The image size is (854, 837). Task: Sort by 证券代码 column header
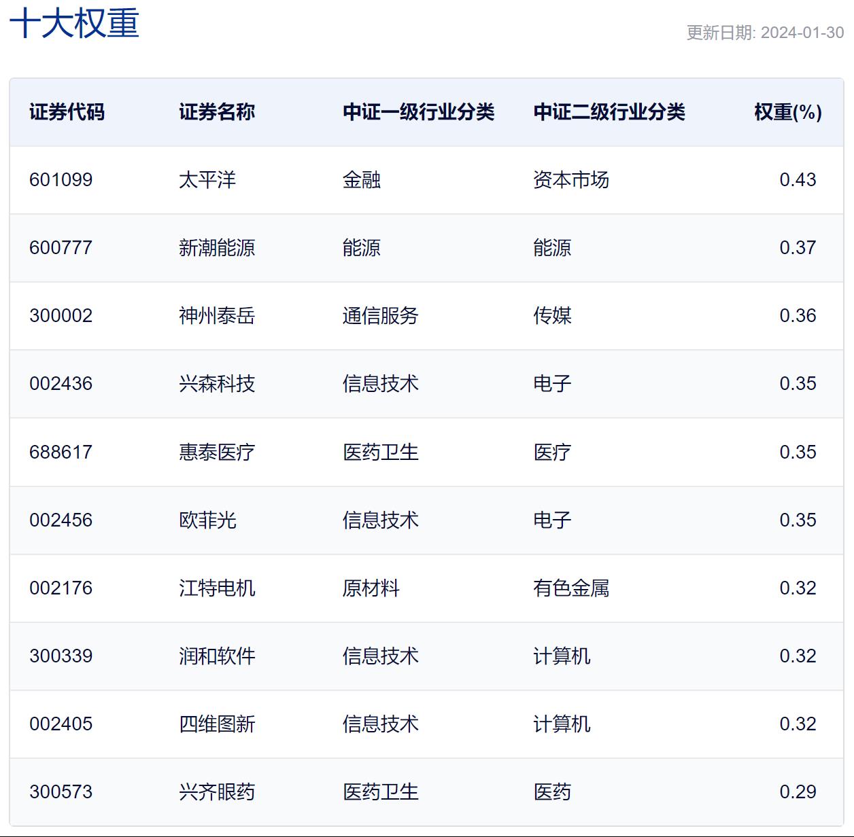[x=67, y=112]
